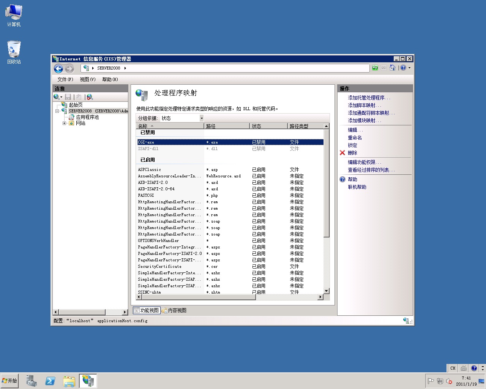Select the ISAPI-dll handler row
Viewport: 486px width, 389px height.
230,149
